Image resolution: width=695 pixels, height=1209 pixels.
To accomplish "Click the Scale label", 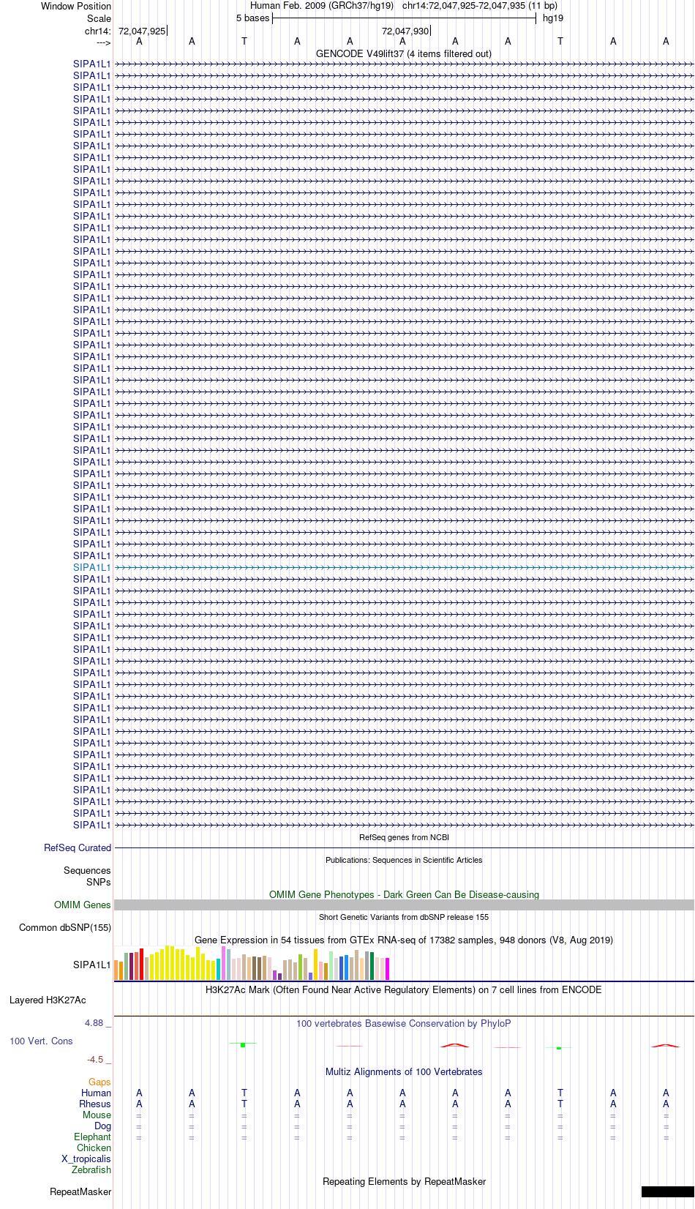I will (99, 18).
